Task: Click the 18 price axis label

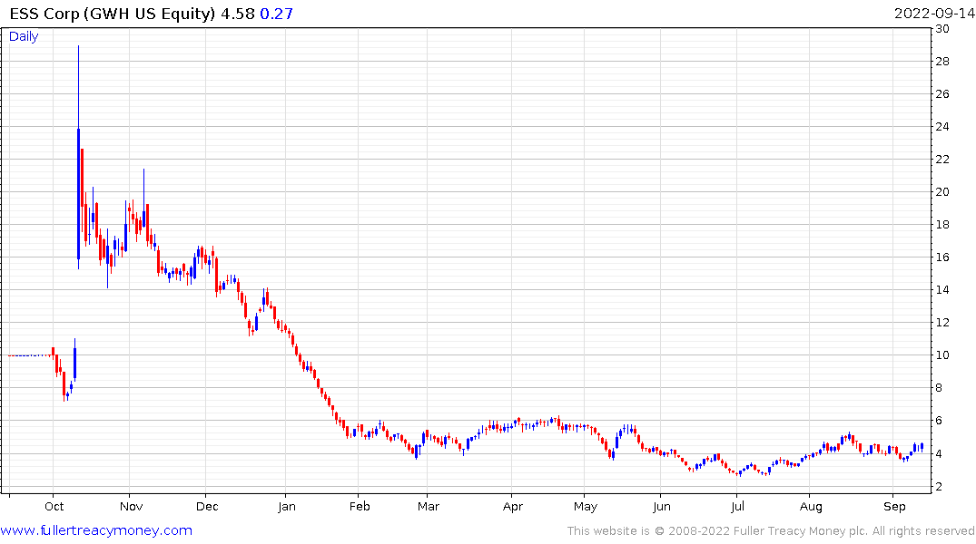Action: click(942, 225)
